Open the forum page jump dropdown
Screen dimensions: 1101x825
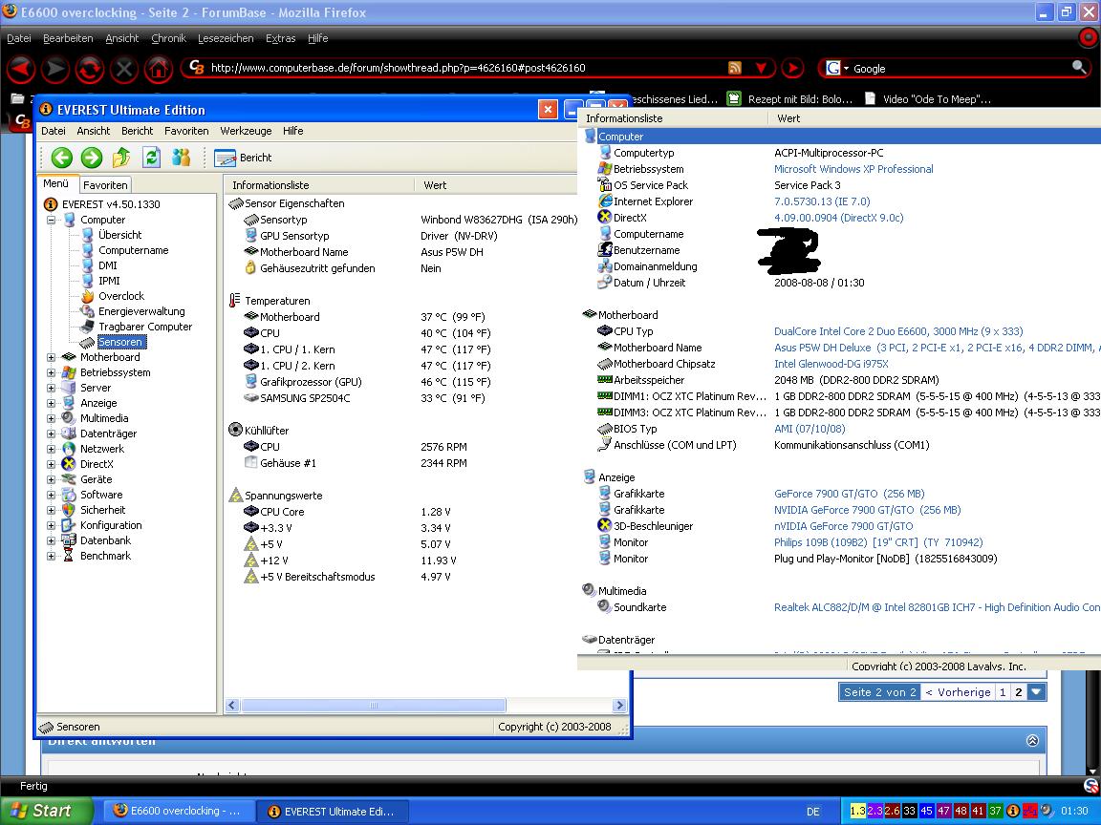[x=1036, y=692]
